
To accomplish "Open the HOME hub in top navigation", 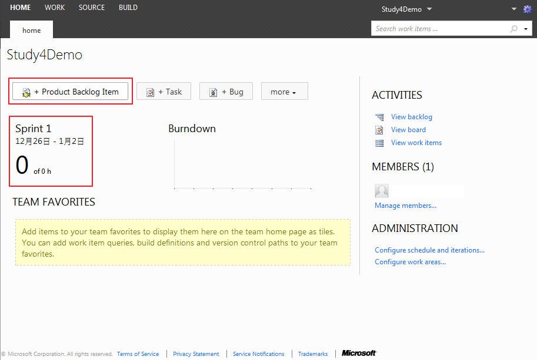I will pyautogui.click(x=20, y=8).
